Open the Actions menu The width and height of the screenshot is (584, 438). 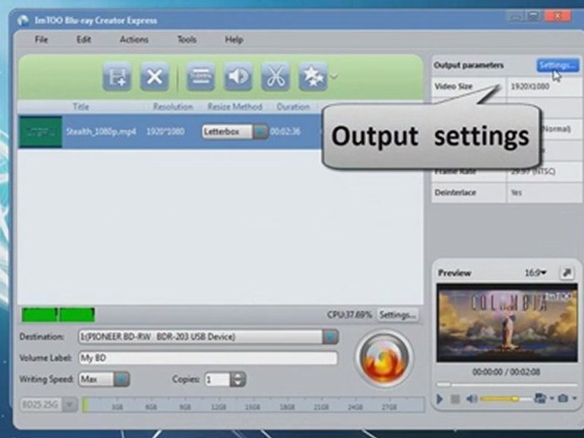(x=134, y=40)
